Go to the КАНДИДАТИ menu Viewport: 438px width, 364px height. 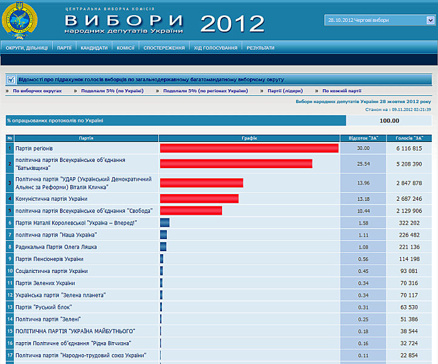[94, 48]
